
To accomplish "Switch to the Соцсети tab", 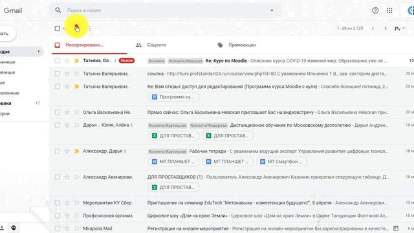I will [157, 45].
